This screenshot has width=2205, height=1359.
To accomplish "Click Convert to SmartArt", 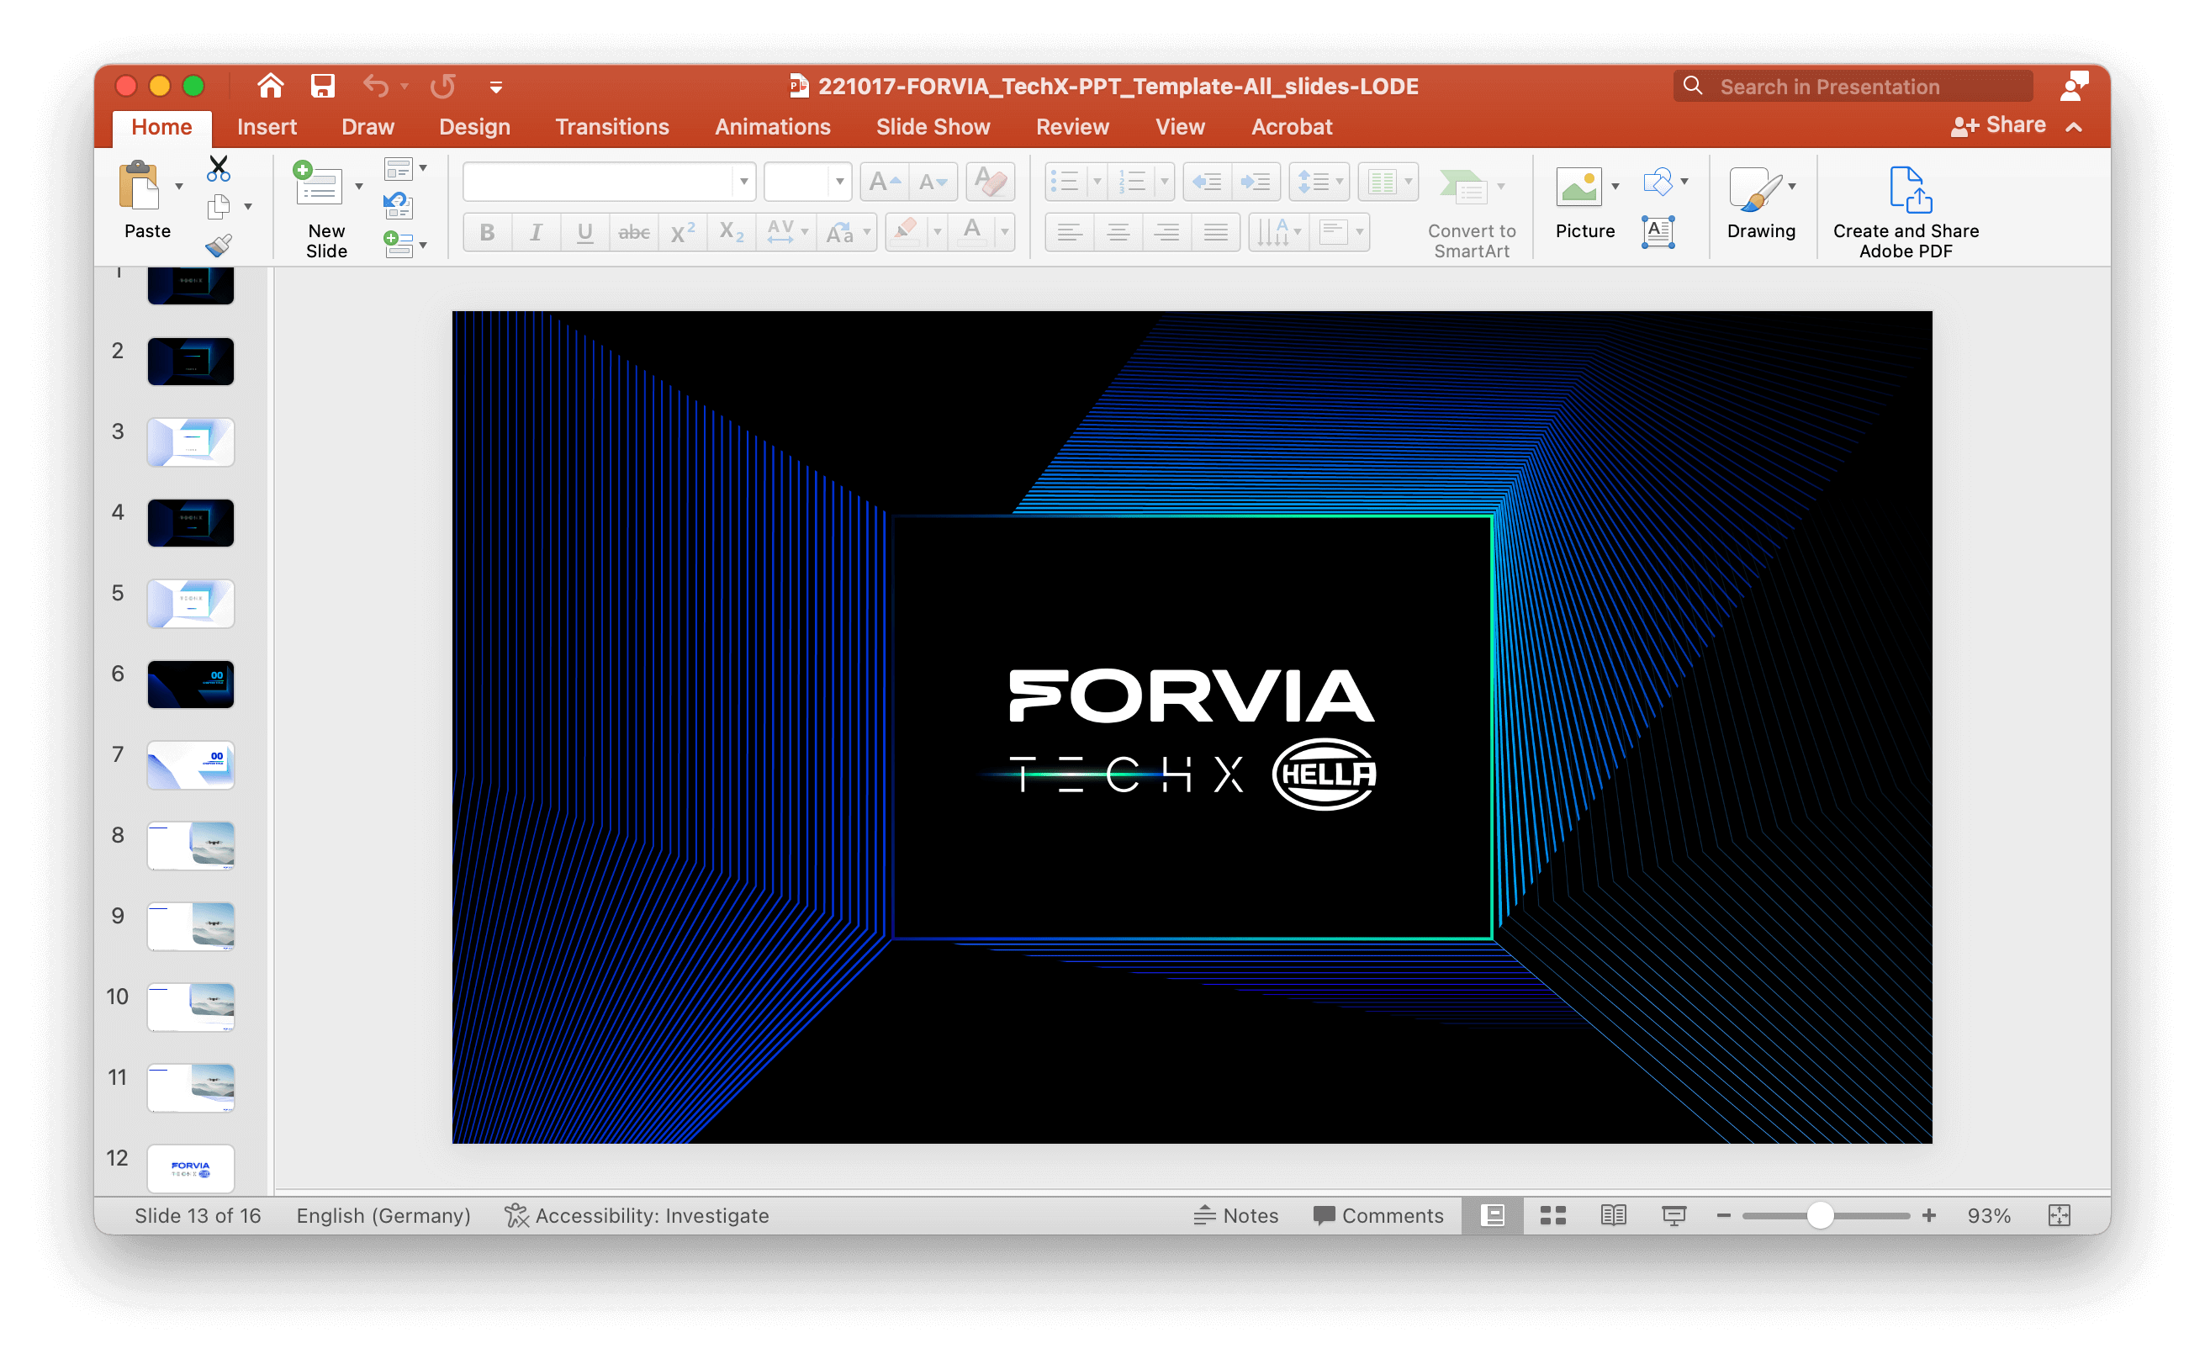I will (1472, 212).
